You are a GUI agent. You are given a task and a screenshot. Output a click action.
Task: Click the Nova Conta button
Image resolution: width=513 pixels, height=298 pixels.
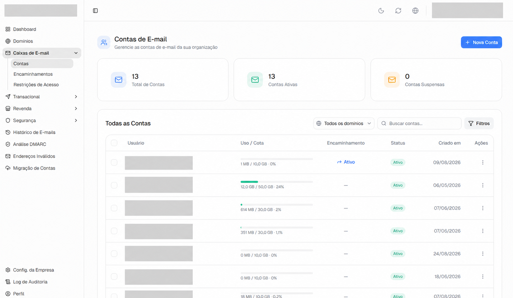(x=481, y=42)
